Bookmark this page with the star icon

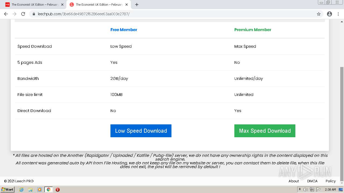point(319,14)
